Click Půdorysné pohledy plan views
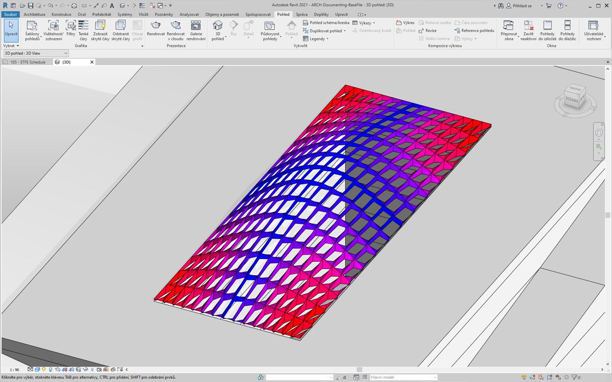 (x=270, y=31)
